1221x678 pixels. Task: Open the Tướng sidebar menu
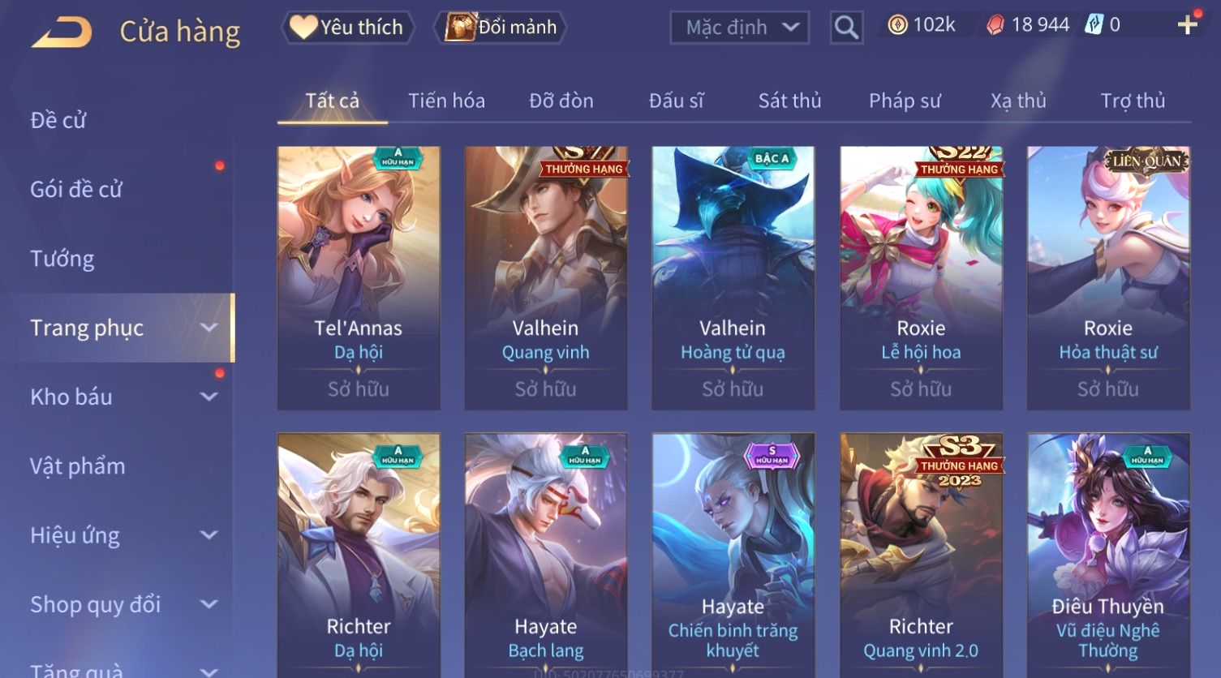tap(62, 259)
